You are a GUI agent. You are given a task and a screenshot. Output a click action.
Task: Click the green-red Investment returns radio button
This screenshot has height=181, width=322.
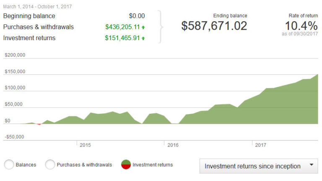click(125, 165)
